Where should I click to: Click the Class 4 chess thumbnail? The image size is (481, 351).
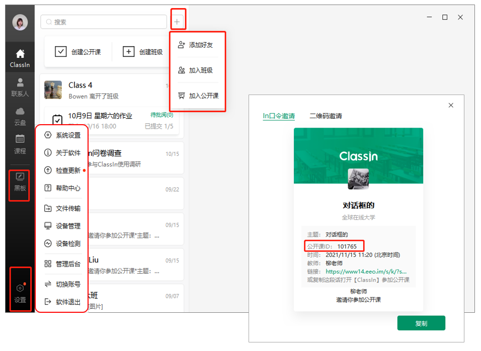tap(53, 90)
